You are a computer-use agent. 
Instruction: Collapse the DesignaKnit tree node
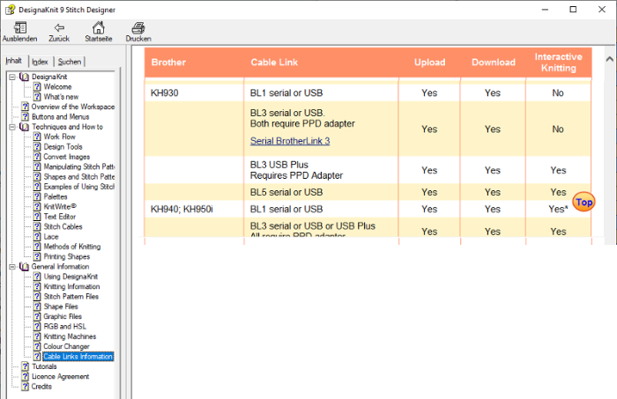[x=12, y=78]
